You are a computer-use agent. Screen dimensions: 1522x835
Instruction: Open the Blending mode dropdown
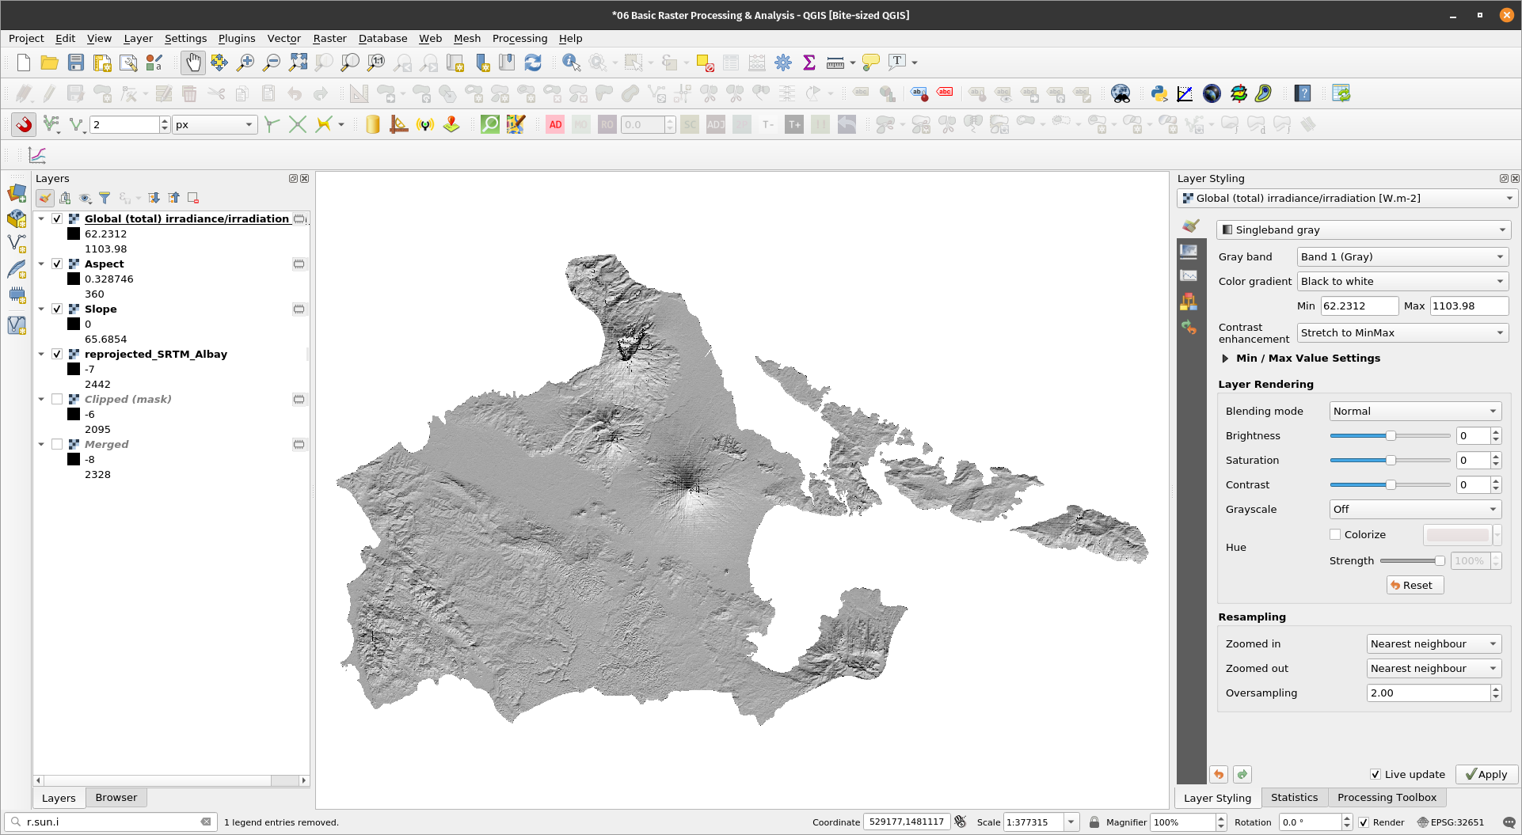1414,411
